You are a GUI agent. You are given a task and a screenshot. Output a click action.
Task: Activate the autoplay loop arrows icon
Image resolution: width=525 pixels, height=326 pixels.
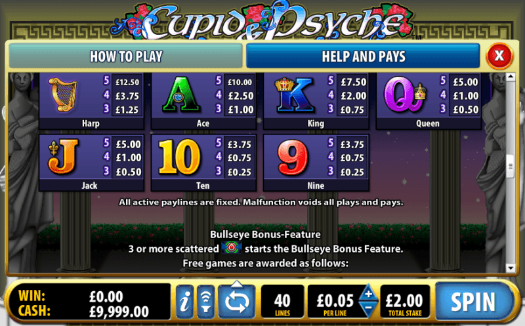click(237, 300)
